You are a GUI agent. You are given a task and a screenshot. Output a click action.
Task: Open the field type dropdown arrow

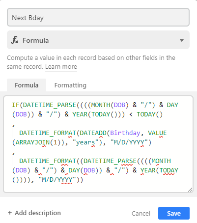click(x=182, y=40)
